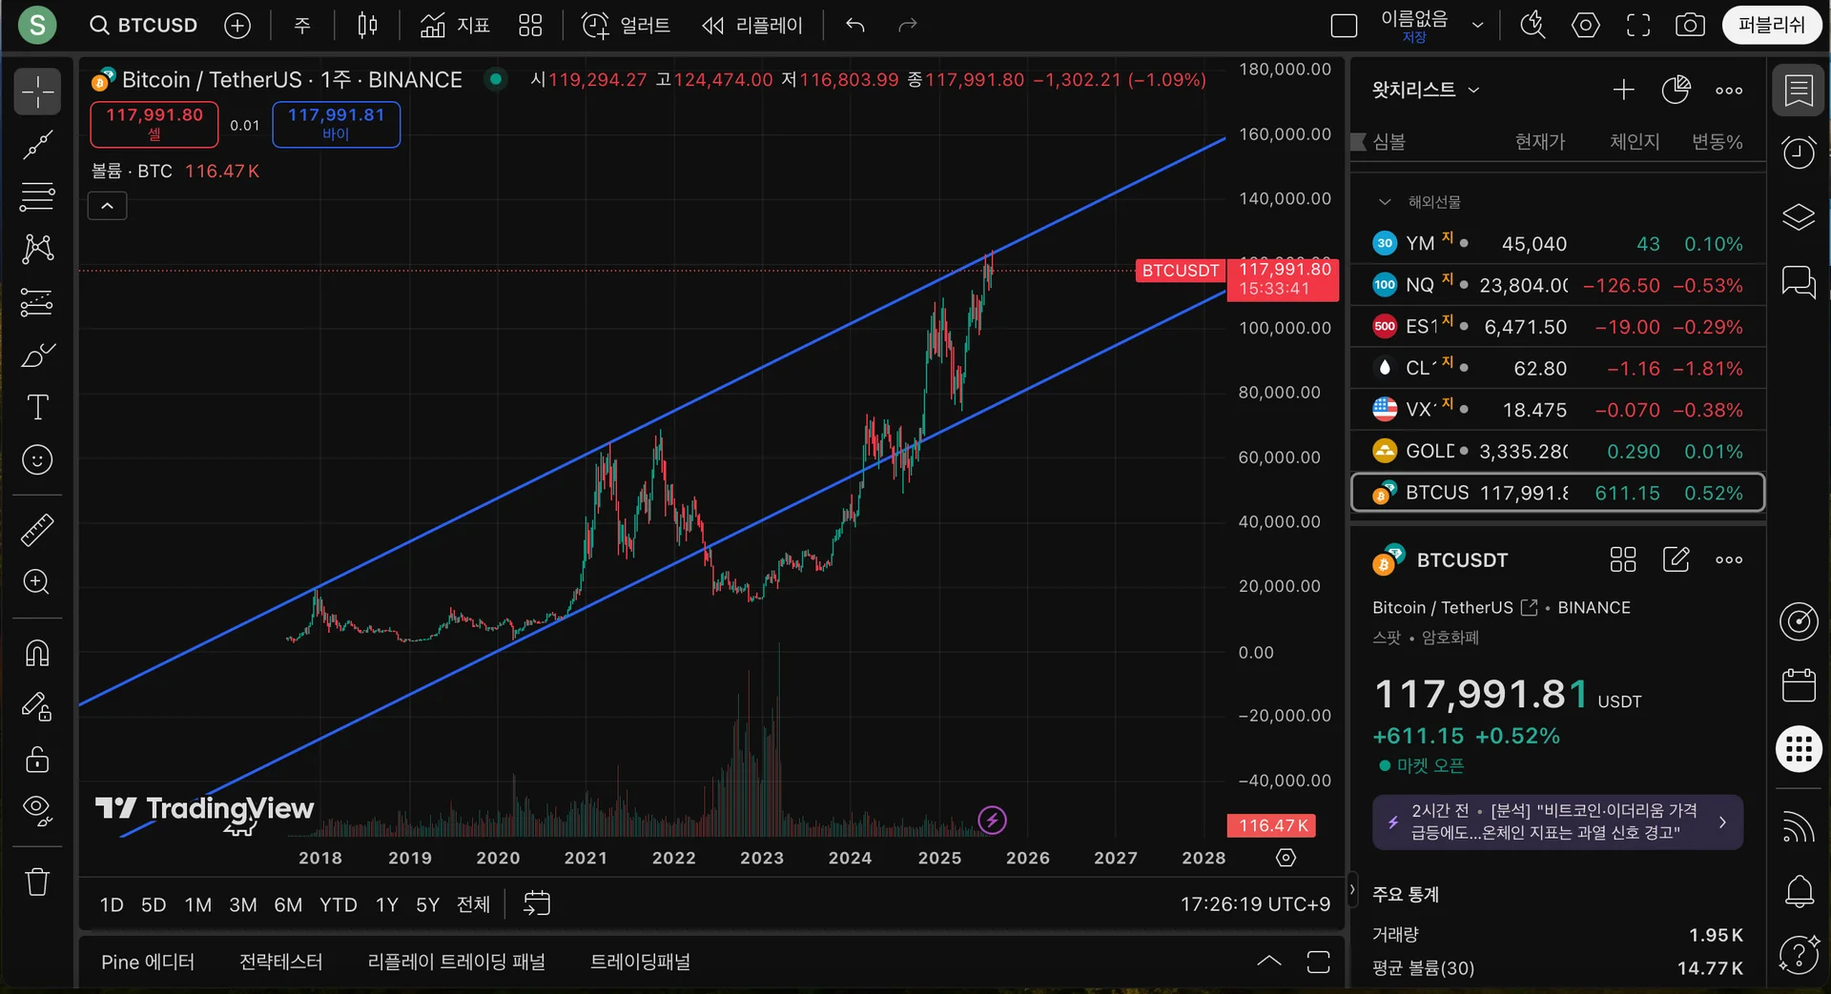Image resolution: width=1831 pixels, height=994 pixels.
Task: Change the candlestick chart style
Action: click(367, 26)
